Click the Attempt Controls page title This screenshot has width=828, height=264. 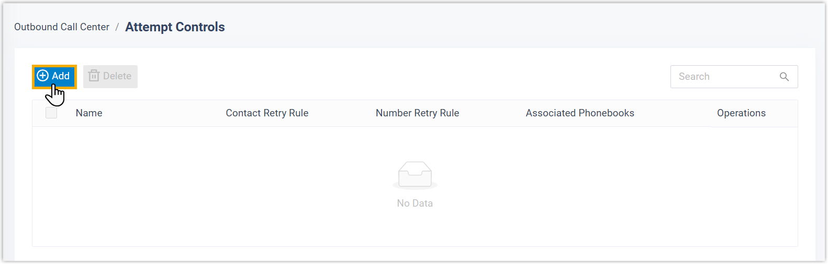tap(175, 27)
